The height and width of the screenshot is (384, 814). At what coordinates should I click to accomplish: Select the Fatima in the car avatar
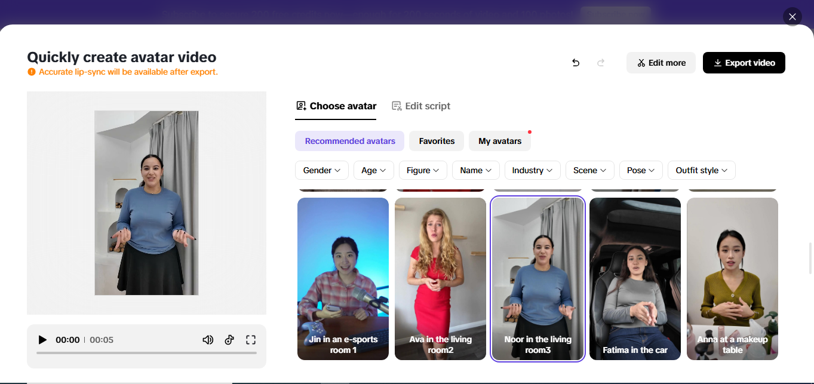tap(634, 278)
